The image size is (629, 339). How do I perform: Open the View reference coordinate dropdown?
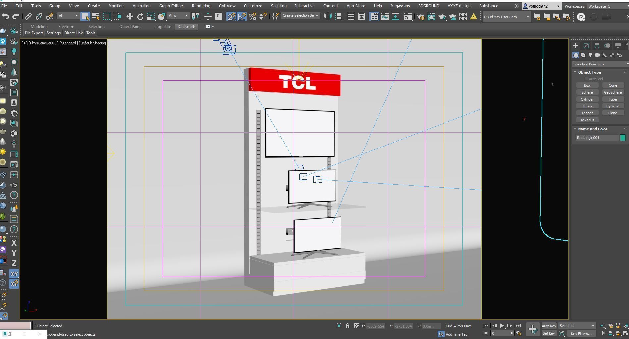coord(178,16)
